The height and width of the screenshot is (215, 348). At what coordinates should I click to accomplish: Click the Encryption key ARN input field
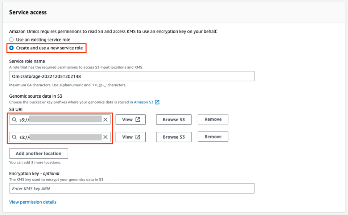click(x=132, y=188)
